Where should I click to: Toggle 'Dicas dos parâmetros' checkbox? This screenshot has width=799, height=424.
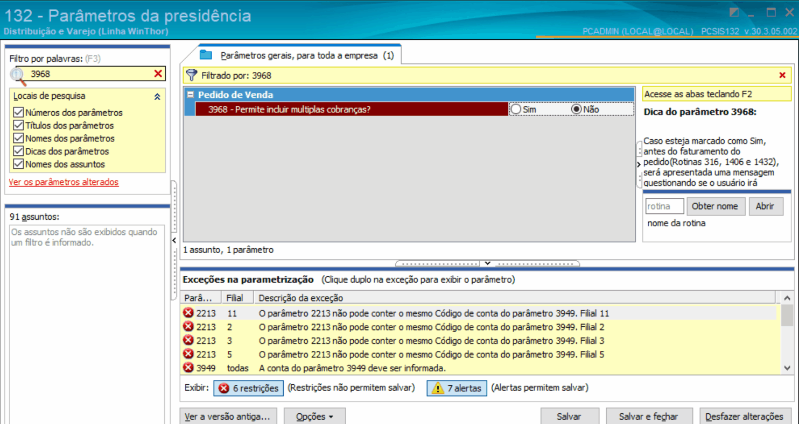point(18,152)
